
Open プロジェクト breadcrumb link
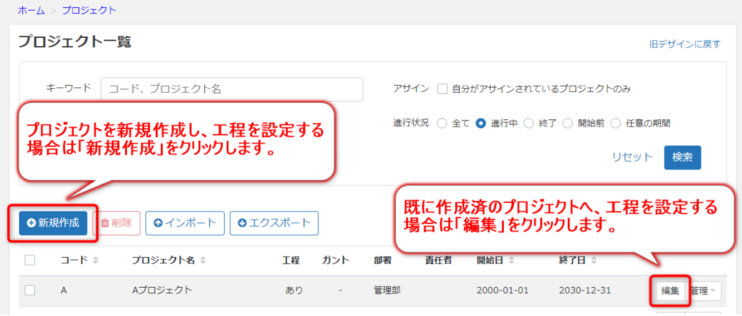pyautogui.click(x=89, y=10)
